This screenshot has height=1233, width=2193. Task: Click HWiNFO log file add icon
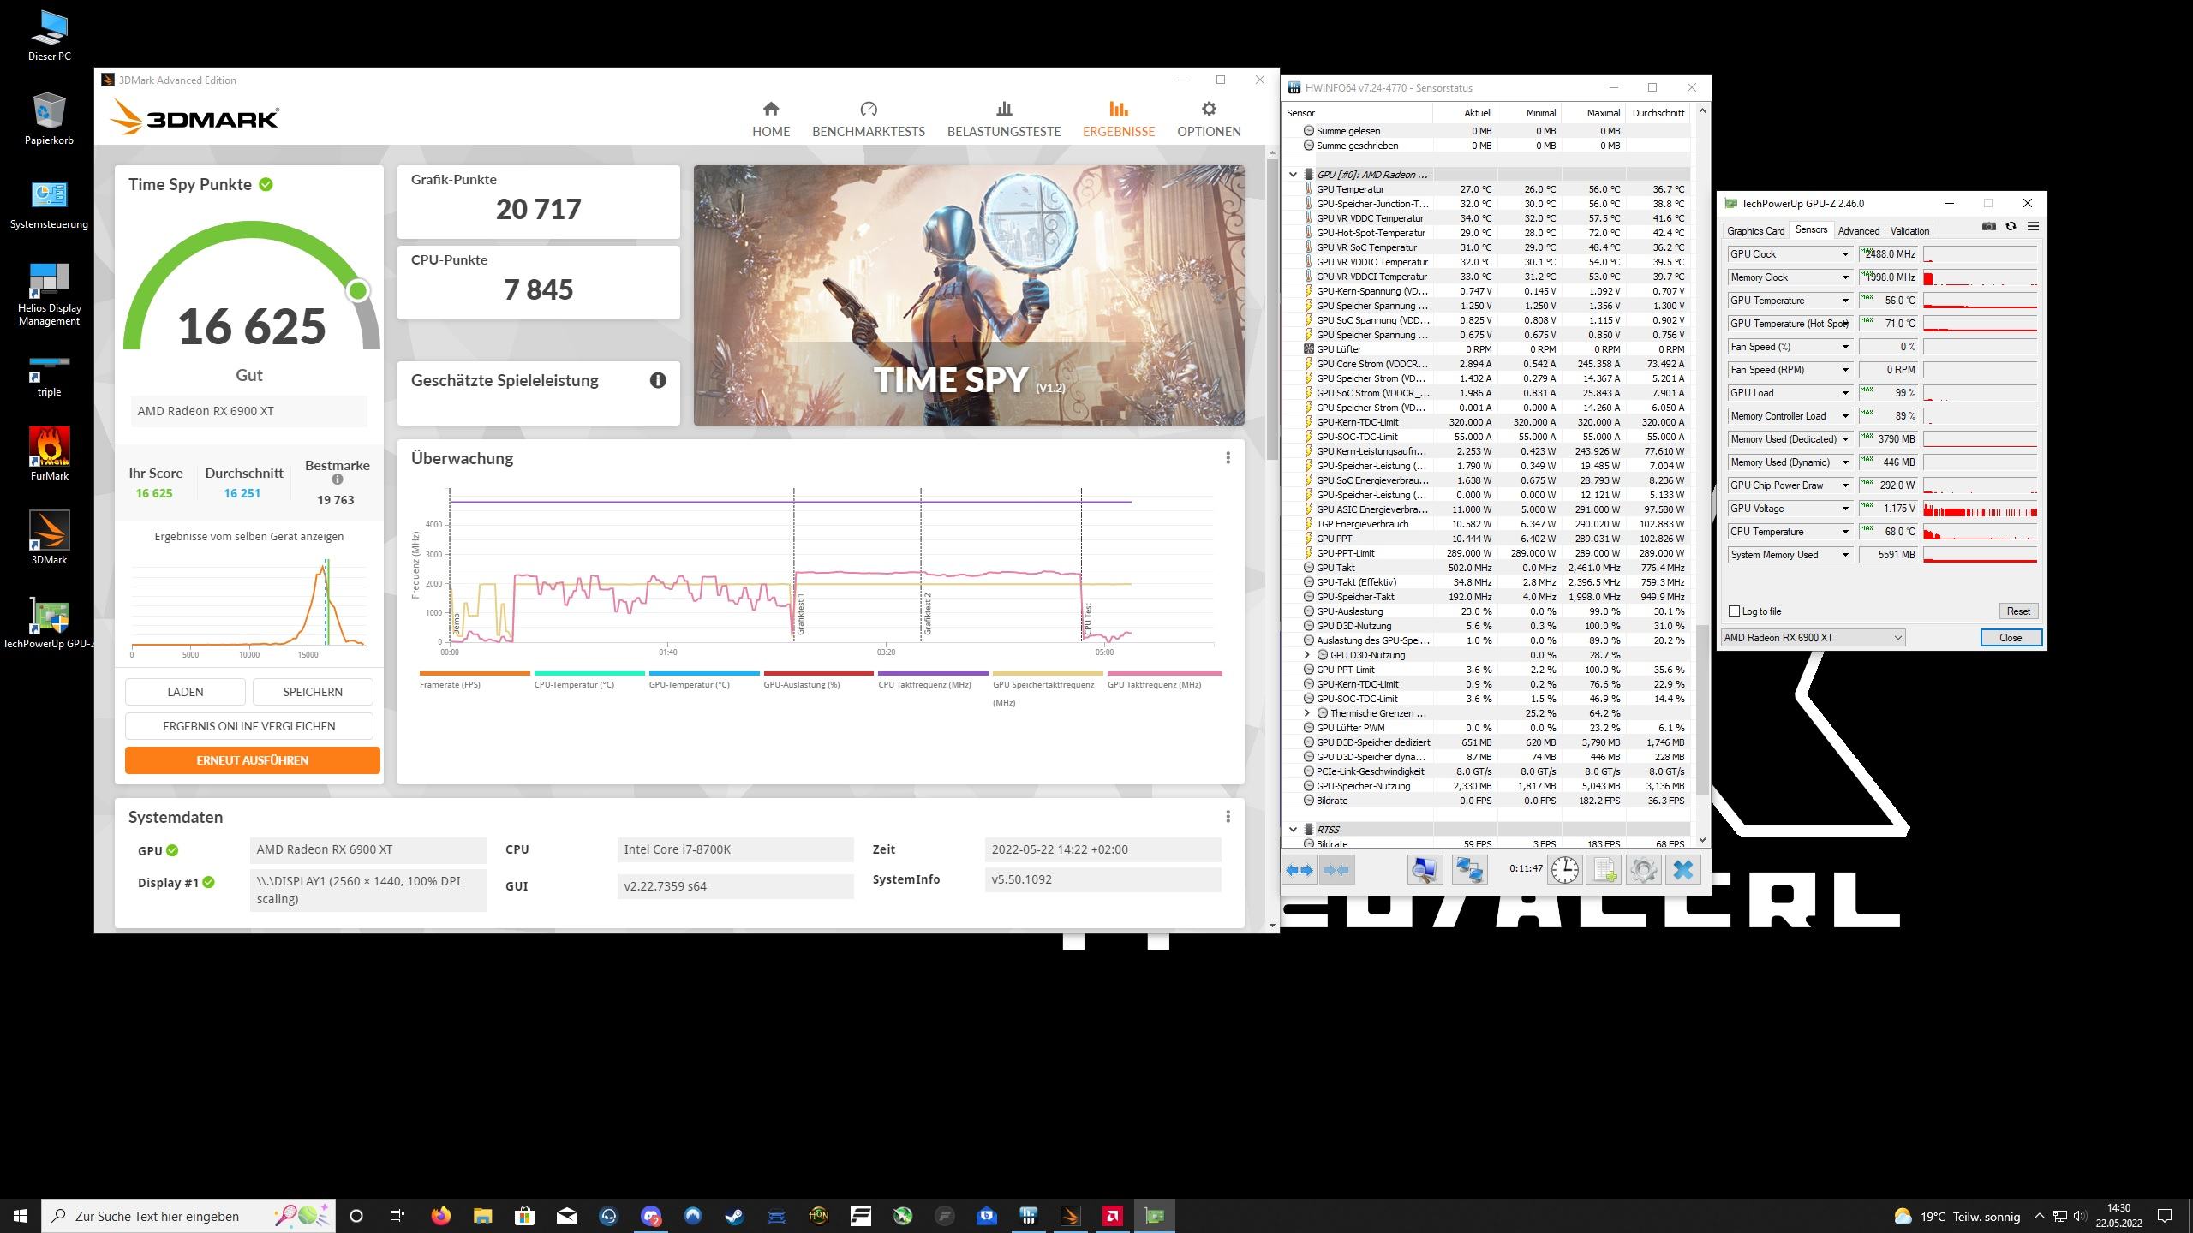pos(1604,870)
